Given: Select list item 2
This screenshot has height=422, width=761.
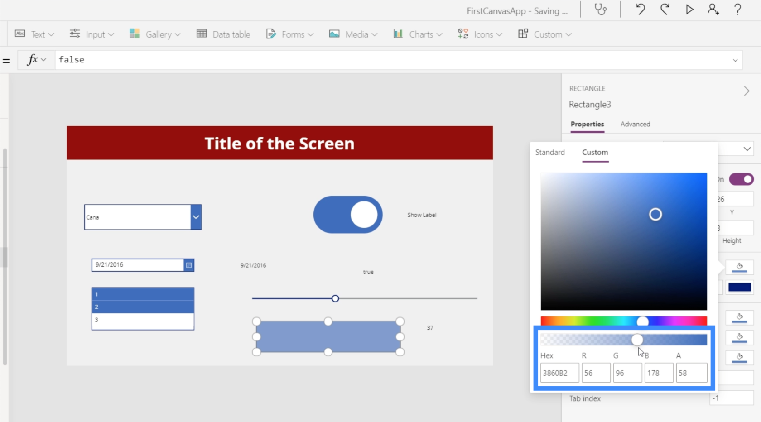Looking at the screenshot, I should [143, 307].
